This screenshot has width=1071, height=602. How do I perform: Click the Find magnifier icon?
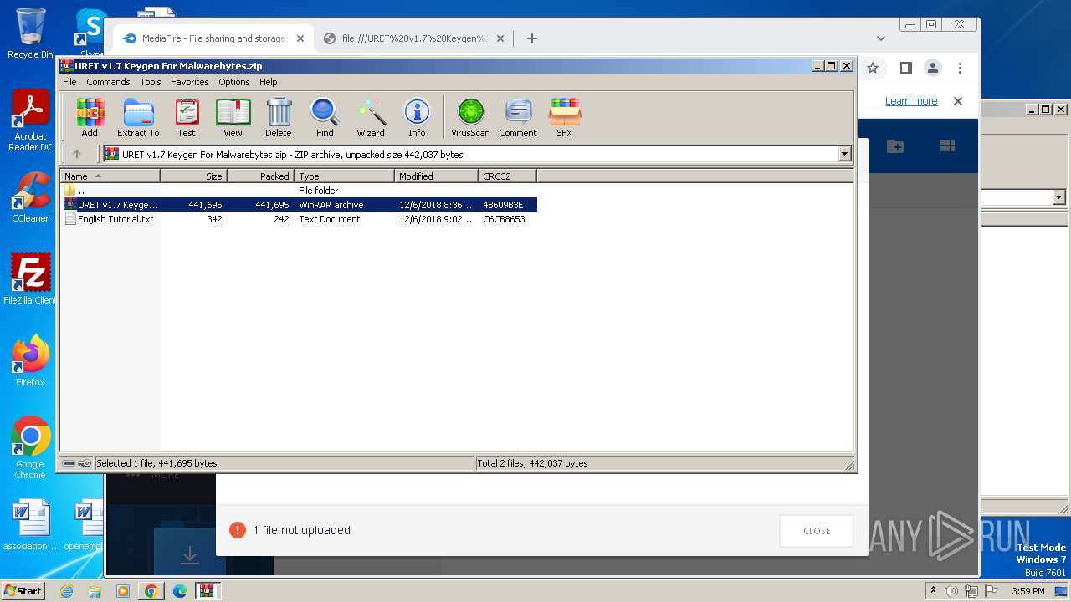[325, 117]
